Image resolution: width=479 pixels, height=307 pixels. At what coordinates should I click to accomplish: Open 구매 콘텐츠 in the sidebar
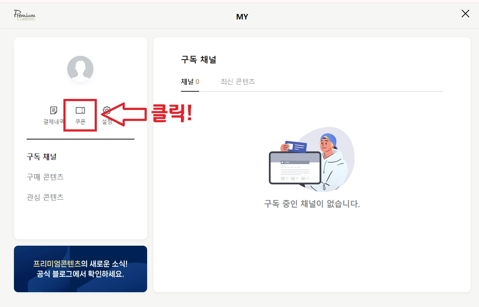click(x=45, y=177)
